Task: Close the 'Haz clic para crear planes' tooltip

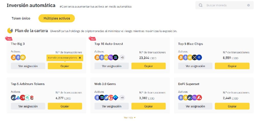Action: tap(80, 58)
